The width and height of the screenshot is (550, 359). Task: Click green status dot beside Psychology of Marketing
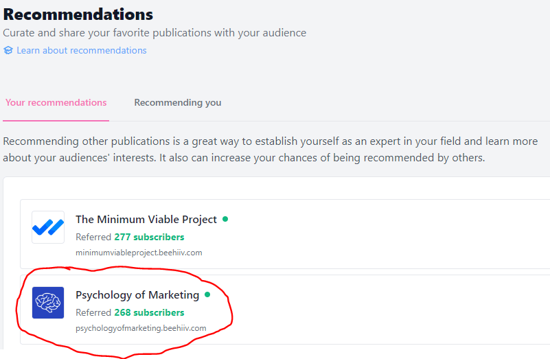coord(207,294)
